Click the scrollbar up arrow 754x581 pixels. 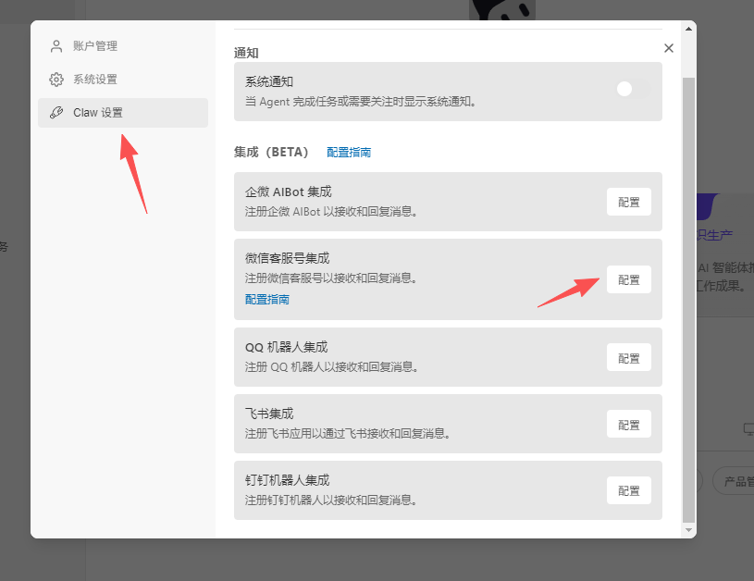pyautogui.click(x=687, y=29)
